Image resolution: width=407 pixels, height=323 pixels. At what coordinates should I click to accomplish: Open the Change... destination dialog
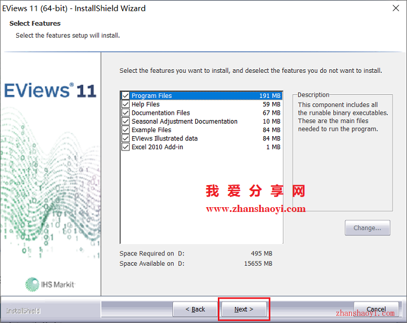click(x=367, y=227)
